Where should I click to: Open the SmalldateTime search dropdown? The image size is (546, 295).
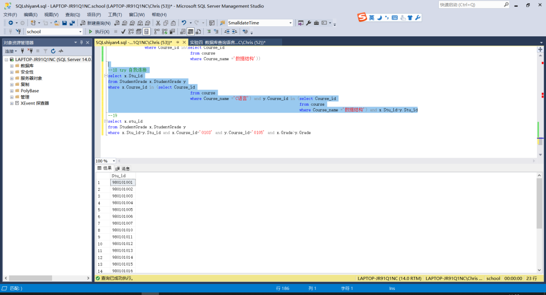pyautogui.click(x=290, y=23)
